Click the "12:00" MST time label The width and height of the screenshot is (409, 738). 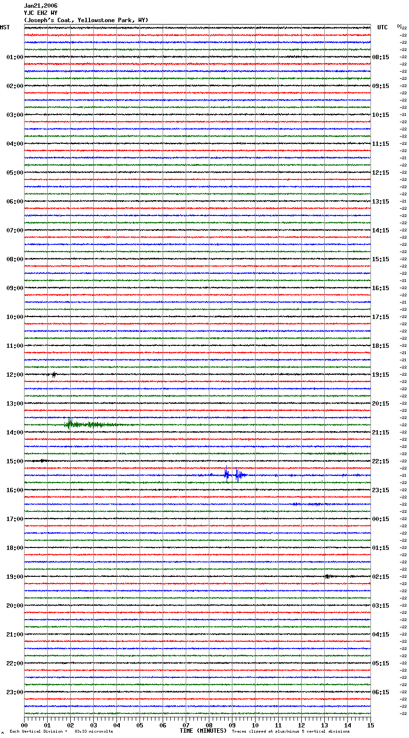[x=14, y=375]
